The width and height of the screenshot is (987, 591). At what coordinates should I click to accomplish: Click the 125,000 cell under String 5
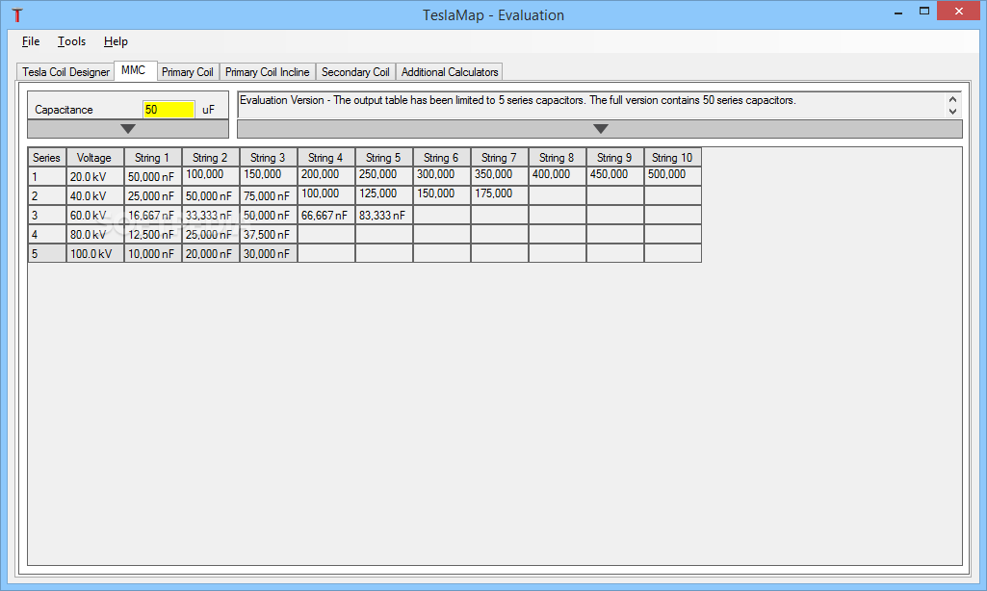tap(383, 195)
